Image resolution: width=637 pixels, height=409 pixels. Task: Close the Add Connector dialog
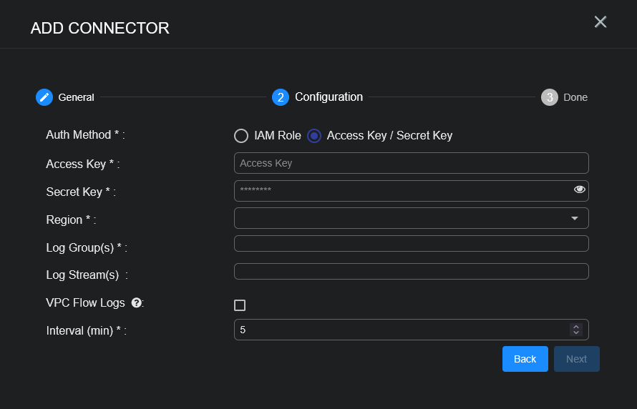(600, 22)
